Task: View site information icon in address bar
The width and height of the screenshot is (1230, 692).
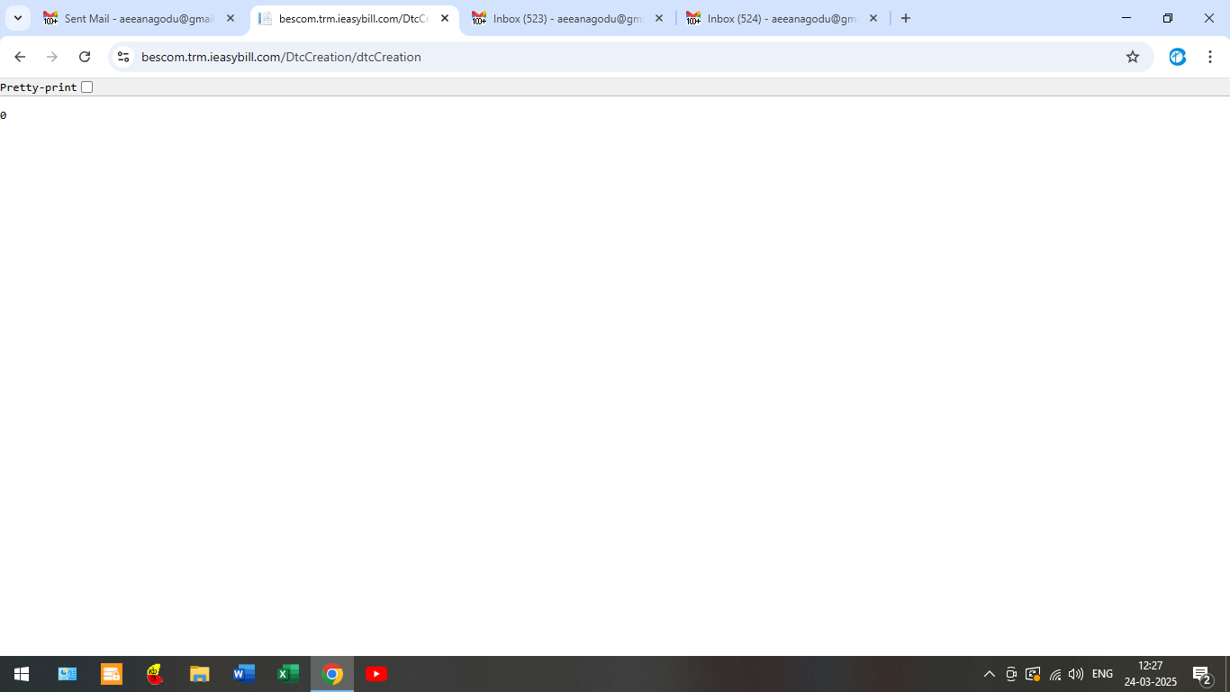Action: (123, 57)
